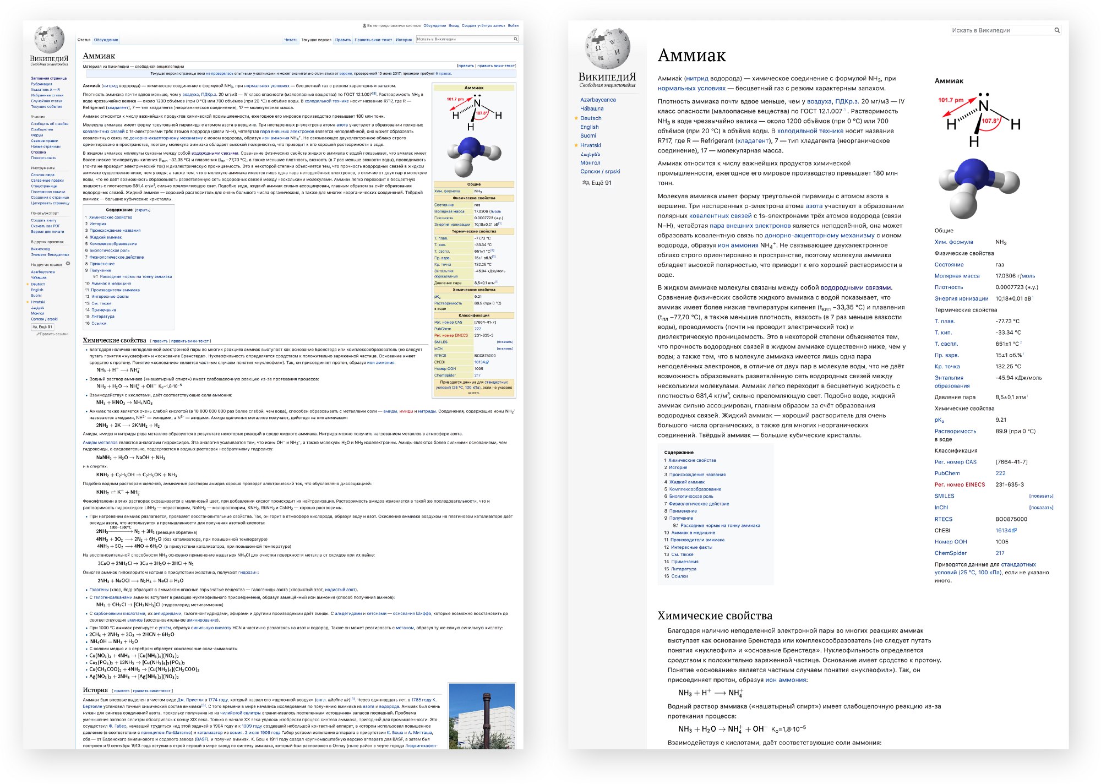
Task: Click 'Рег. номер CAS' link on right page
Action: click(x=955, y=462)
